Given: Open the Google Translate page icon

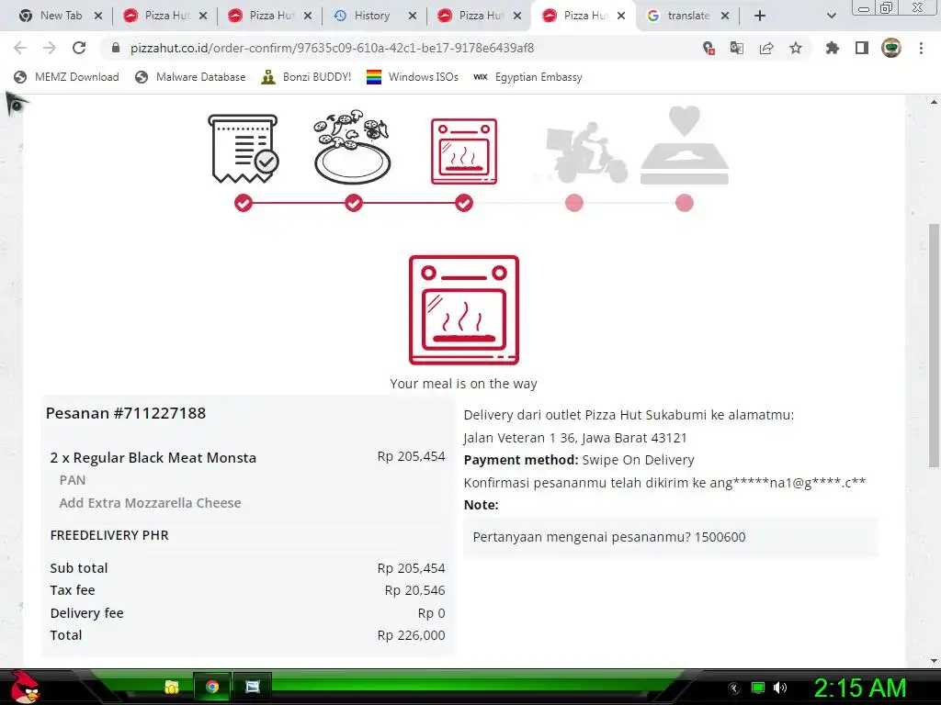Looking at the screenshot, I should (x=737, y=48).
